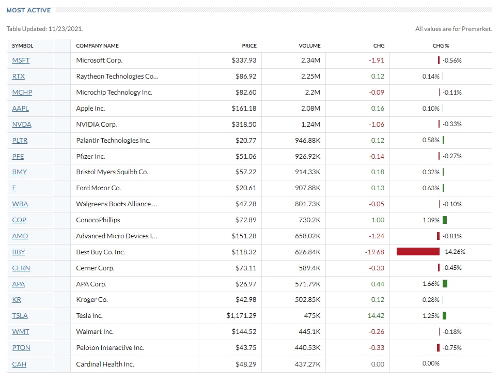Click the Walmart Inc. company name
Viewport: 500px width, 381px height.
(x=95, y=331)
